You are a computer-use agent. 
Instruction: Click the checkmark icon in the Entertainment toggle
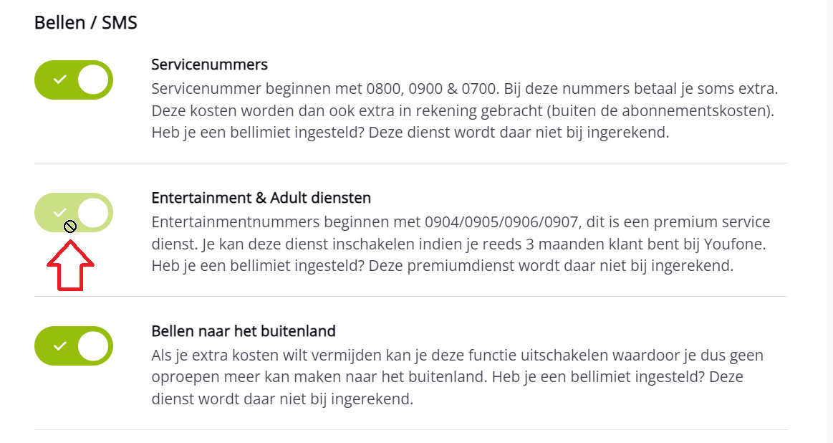click(x=60, y=212)
